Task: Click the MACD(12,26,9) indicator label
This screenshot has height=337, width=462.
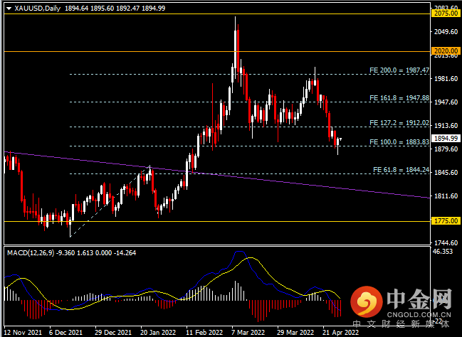Action: pyautogui.click(x=31, y=253)
